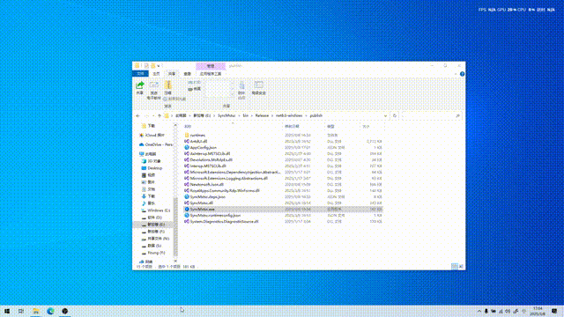Open Windows (C:) drive in navigation pane
The width and height of the screenshot is (564, 317).
click(x=159, y=210)
